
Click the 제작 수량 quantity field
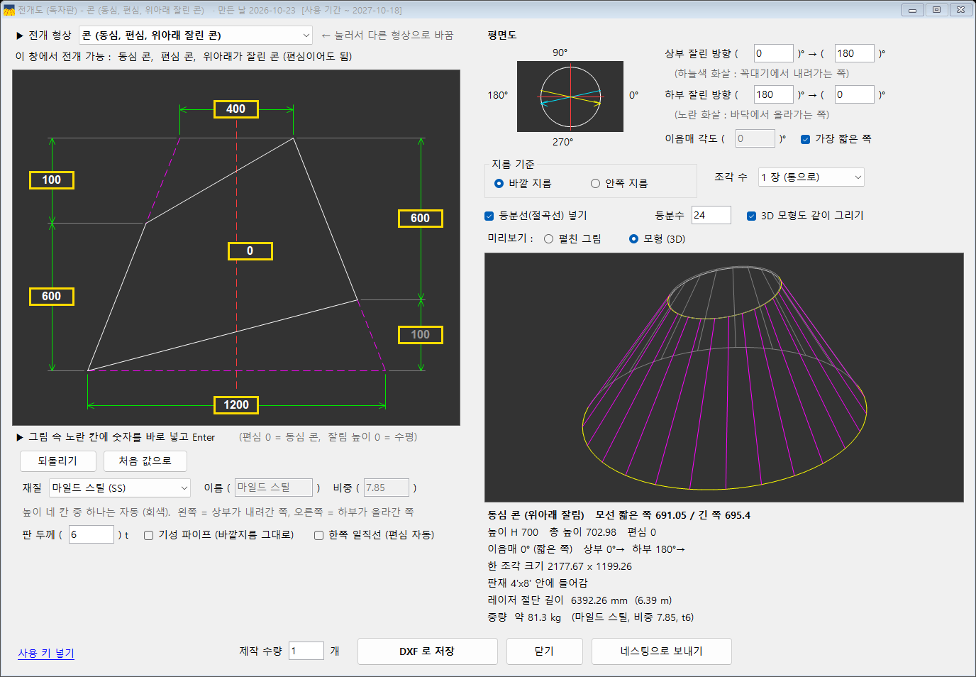(x=306, y=651)
